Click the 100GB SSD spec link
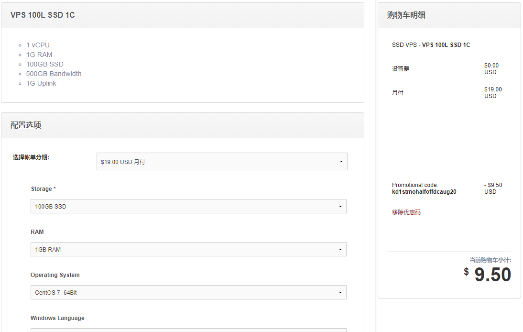The height and width of the screenshot is (332, 523). (x=44, y=64)
